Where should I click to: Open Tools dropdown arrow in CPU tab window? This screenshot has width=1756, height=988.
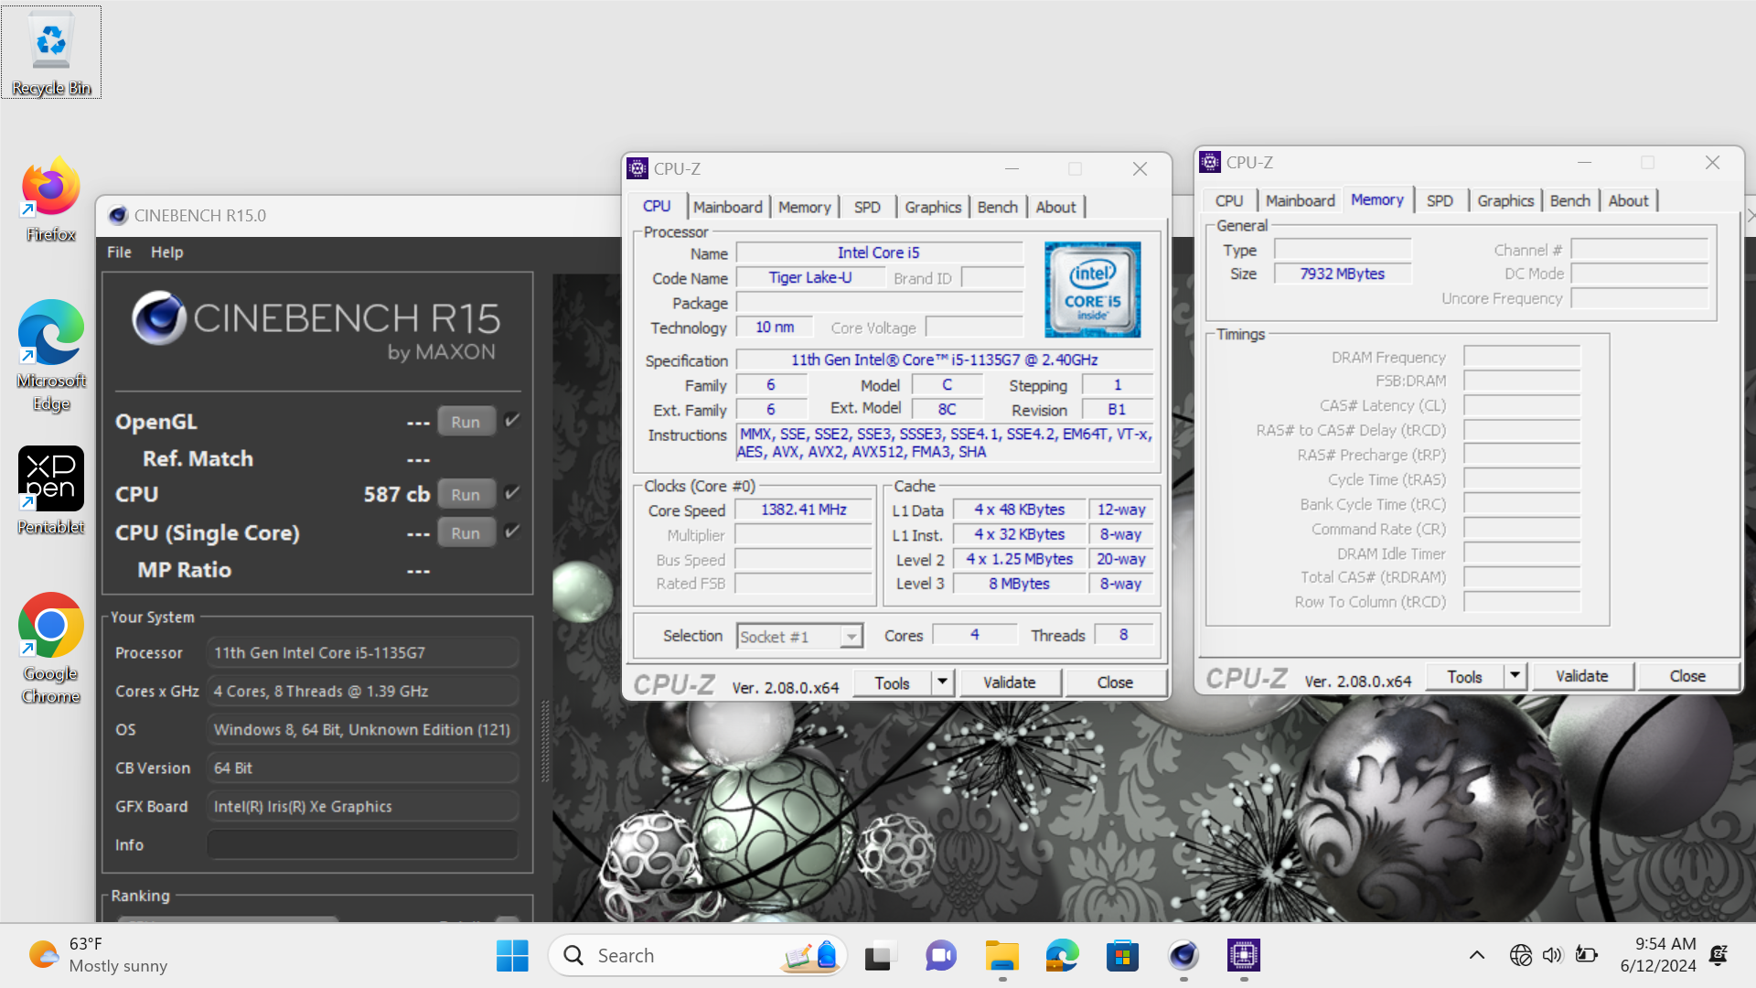(942, 682)
